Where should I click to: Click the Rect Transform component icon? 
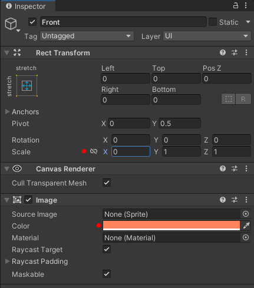pos(17,52)
